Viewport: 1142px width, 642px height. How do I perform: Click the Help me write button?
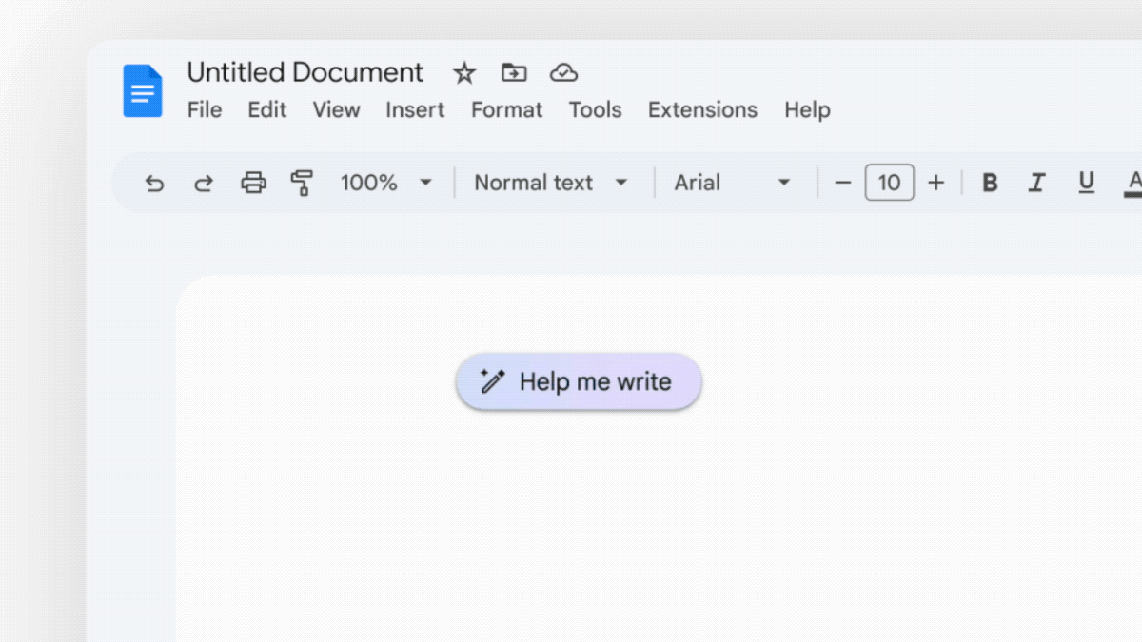click(578, 381)
